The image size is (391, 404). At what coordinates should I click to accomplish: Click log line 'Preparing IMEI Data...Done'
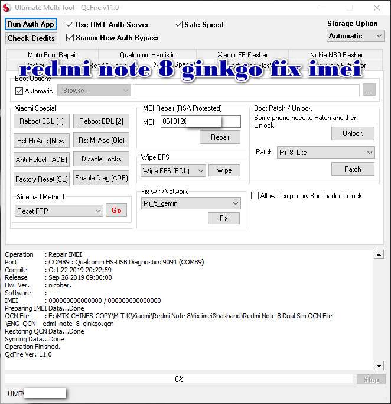click(x=44, y=308)
